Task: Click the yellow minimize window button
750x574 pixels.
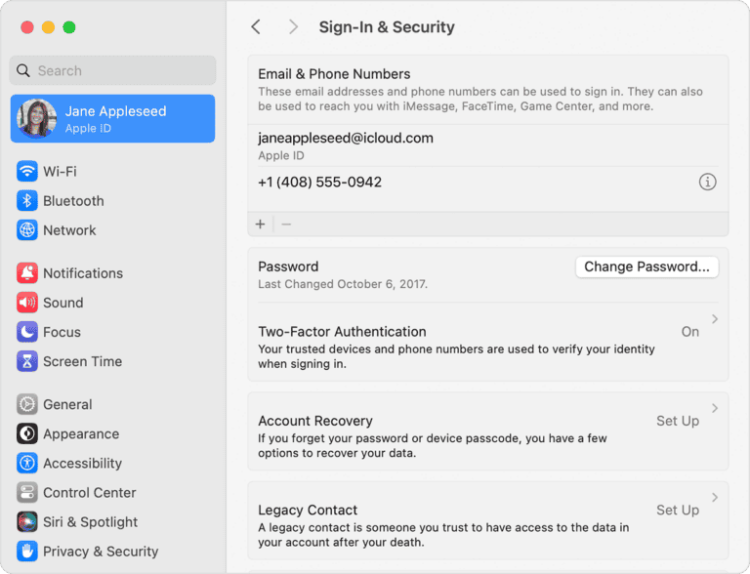Action: pyautogui.click(x=48, y=27)
